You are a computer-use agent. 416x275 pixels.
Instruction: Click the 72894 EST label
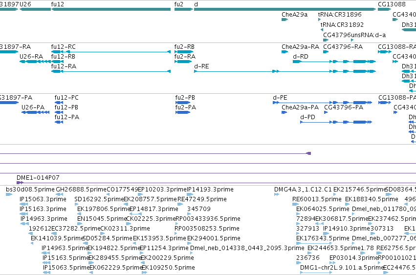306,219
